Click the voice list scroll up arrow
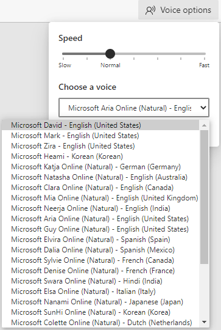 coord(204,125)
